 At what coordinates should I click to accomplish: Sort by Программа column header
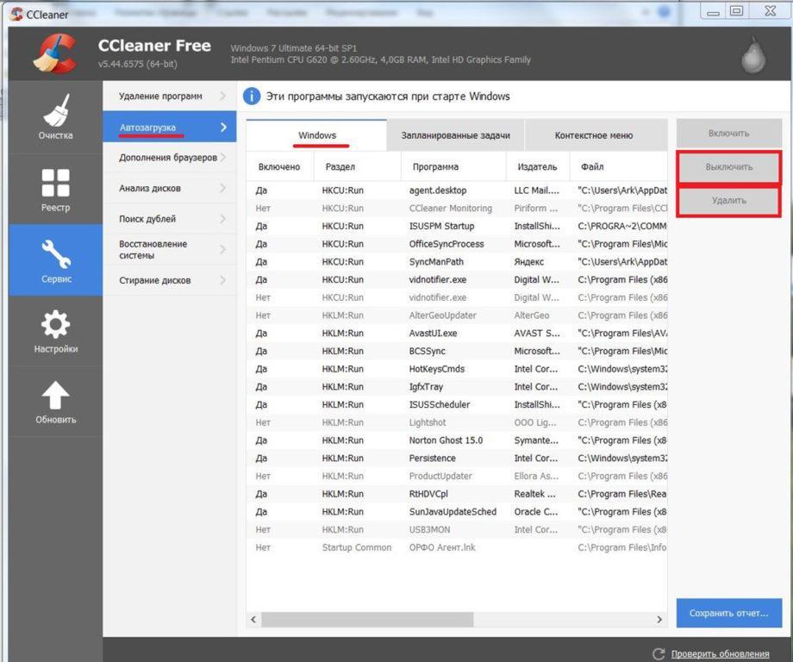coord(453,166)
